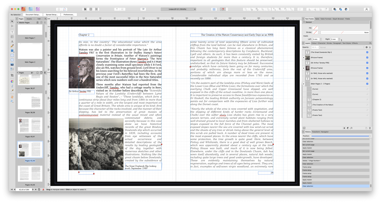Viewport: 381px width, 203px height.
Task: Delete layer with Layers panel trash icon
Action: click(x=370, y=128)
